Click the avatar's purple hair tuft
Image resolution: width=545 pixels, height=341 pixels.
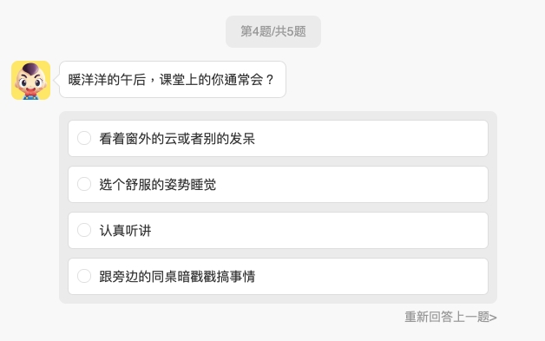pos(31,68)
